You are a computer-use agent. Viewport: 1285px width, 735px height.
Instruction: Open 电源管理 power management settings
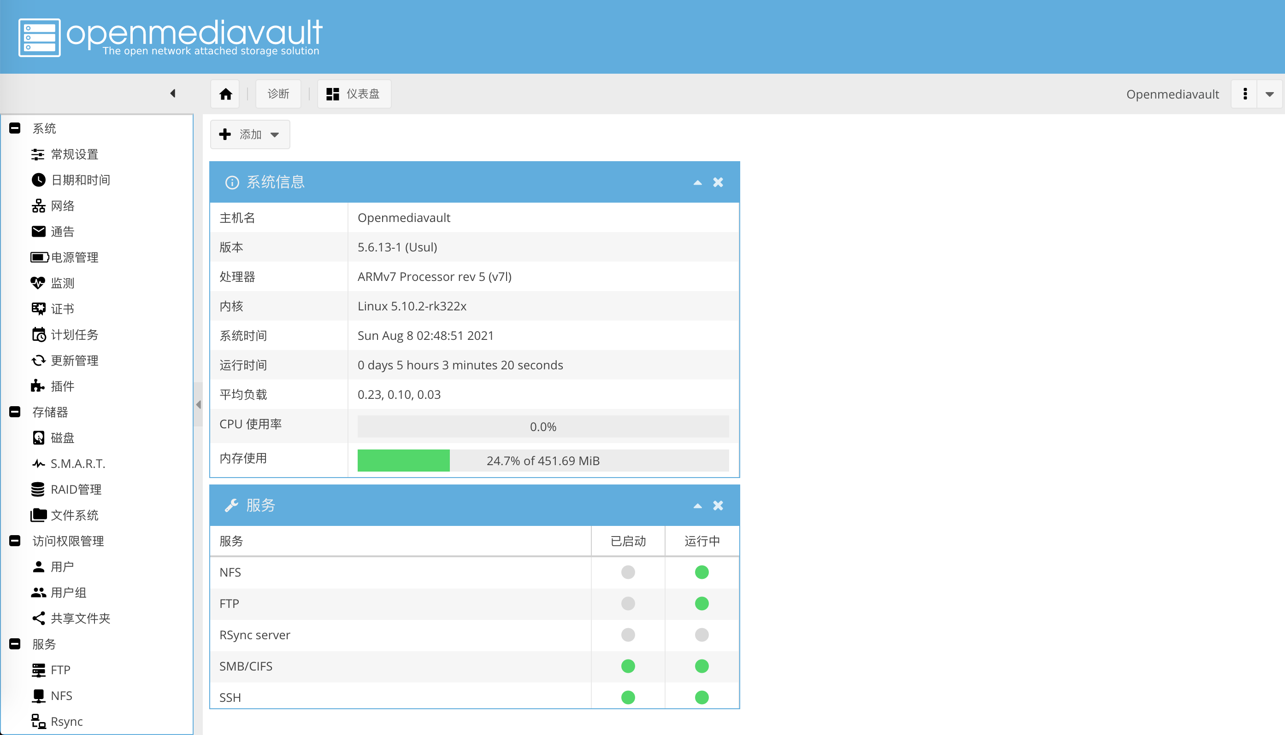coord(74,257)
